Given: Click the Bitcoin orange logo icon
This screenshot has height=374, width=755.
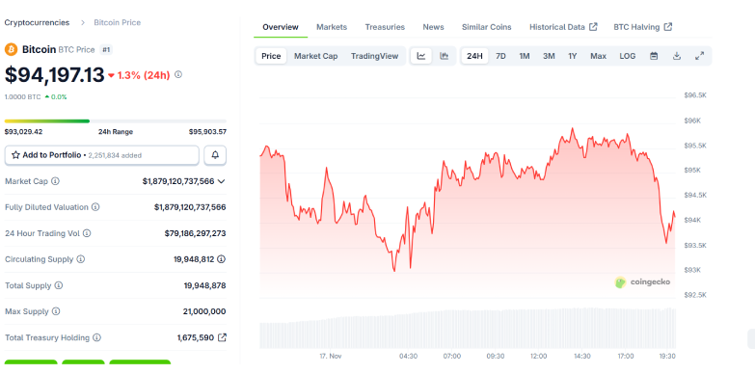Looking at the screenshot, I should pyautogui.click(x=11, y=49).
